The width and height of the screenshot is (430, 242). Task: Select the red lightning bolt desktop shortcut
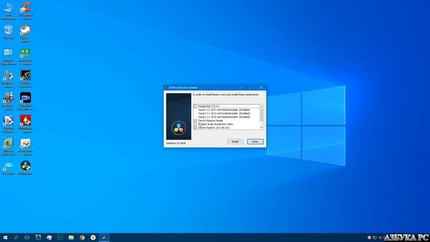[x=26, y=124]
